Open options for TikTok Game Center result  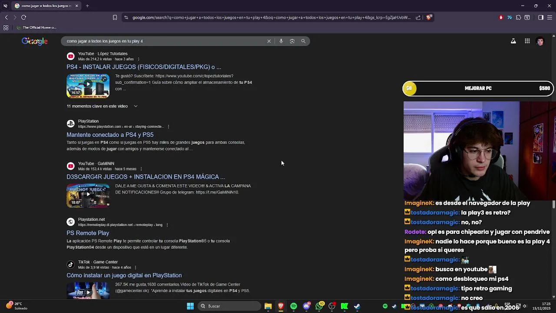click(x=136, y=268)
